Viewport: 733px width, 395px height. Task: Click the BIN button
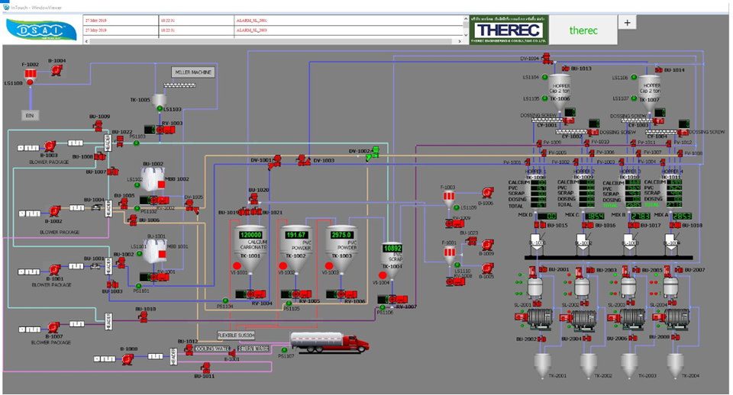[x=31, y=114]
